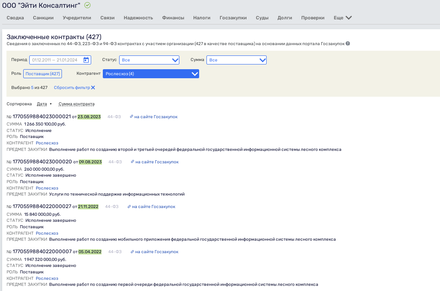The width and height of the screenshot is (440, 291).
Task: Click the green verified checkmark icon by company name
Action: point(88,5)
